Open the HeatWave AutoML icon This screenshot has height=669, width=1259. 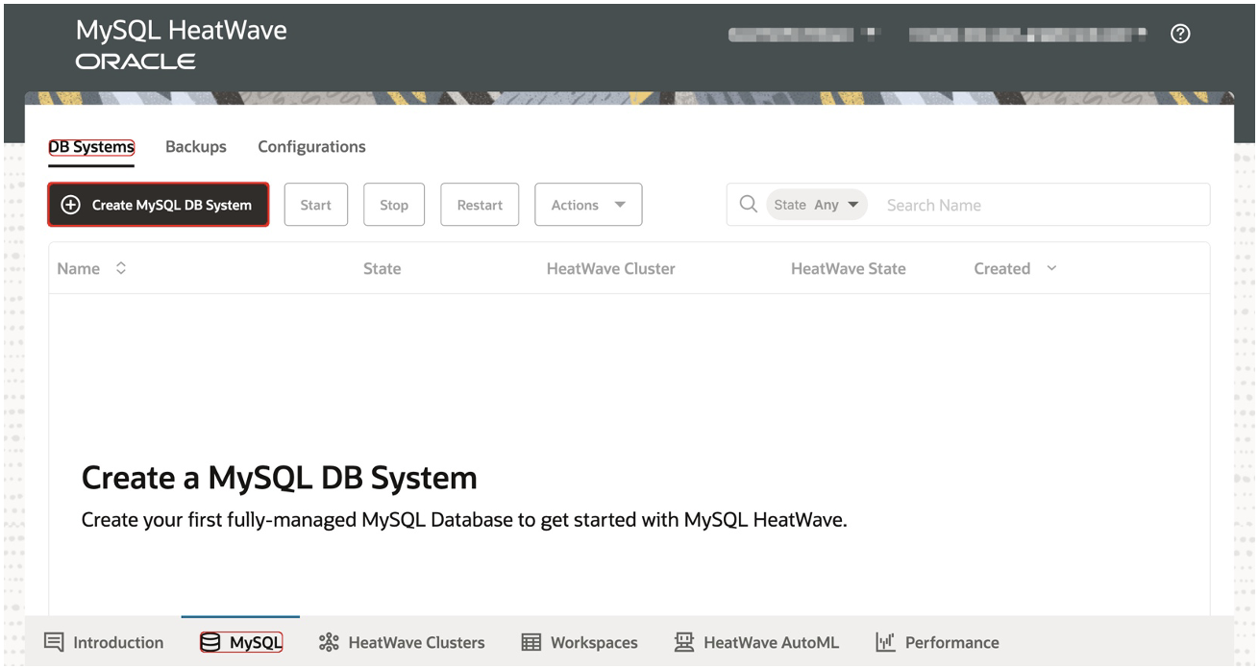(683, 642)
